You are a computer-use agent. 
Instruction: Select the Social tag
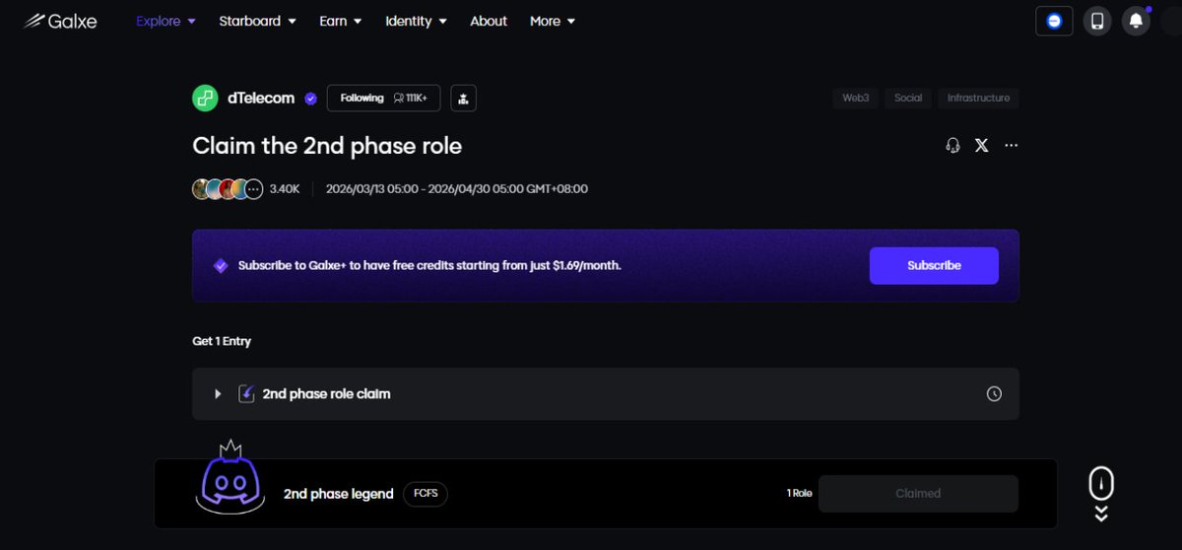click(908, 98)
